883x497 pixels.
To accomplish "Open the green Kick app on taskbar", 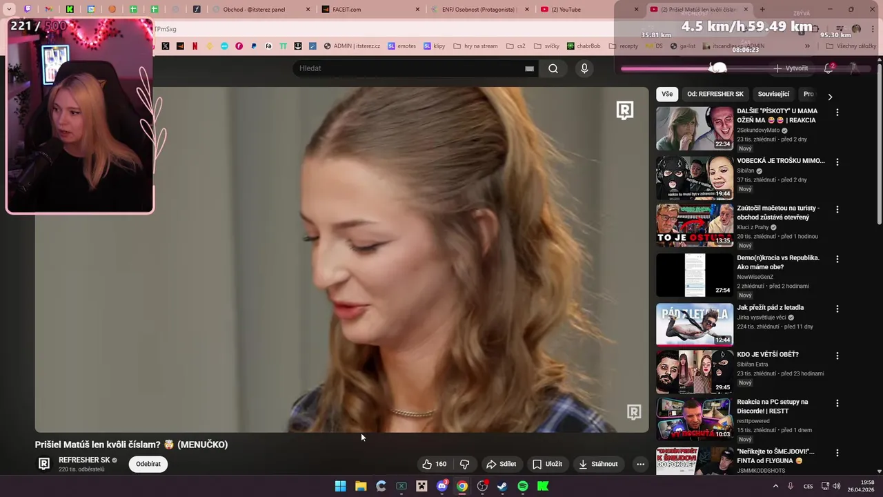I will [543, 486].
